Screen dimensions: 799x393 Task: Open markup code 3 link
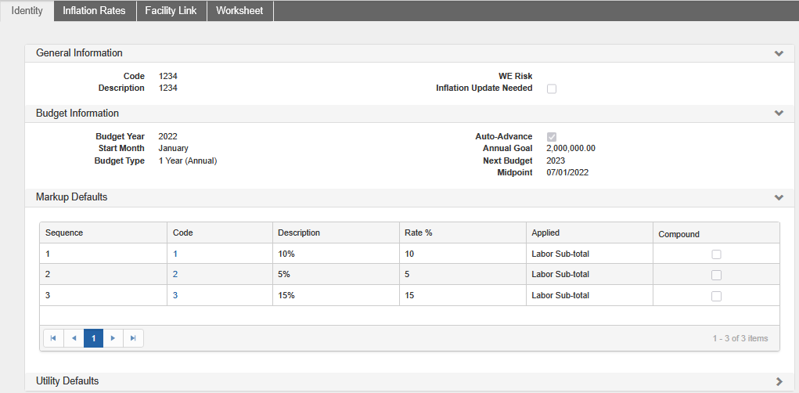(175, 295)
